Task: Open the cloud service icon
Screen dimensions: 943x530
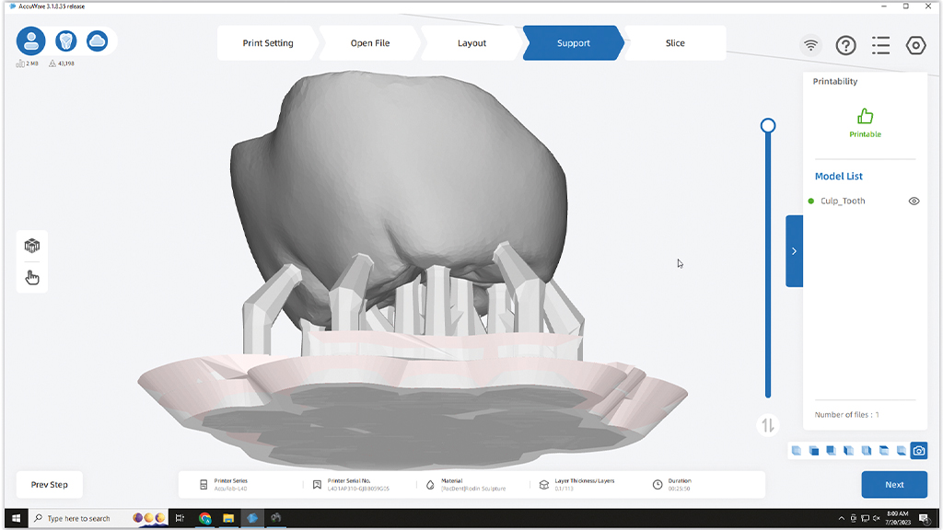Action: pyautogui.click(x=97, y=40)
